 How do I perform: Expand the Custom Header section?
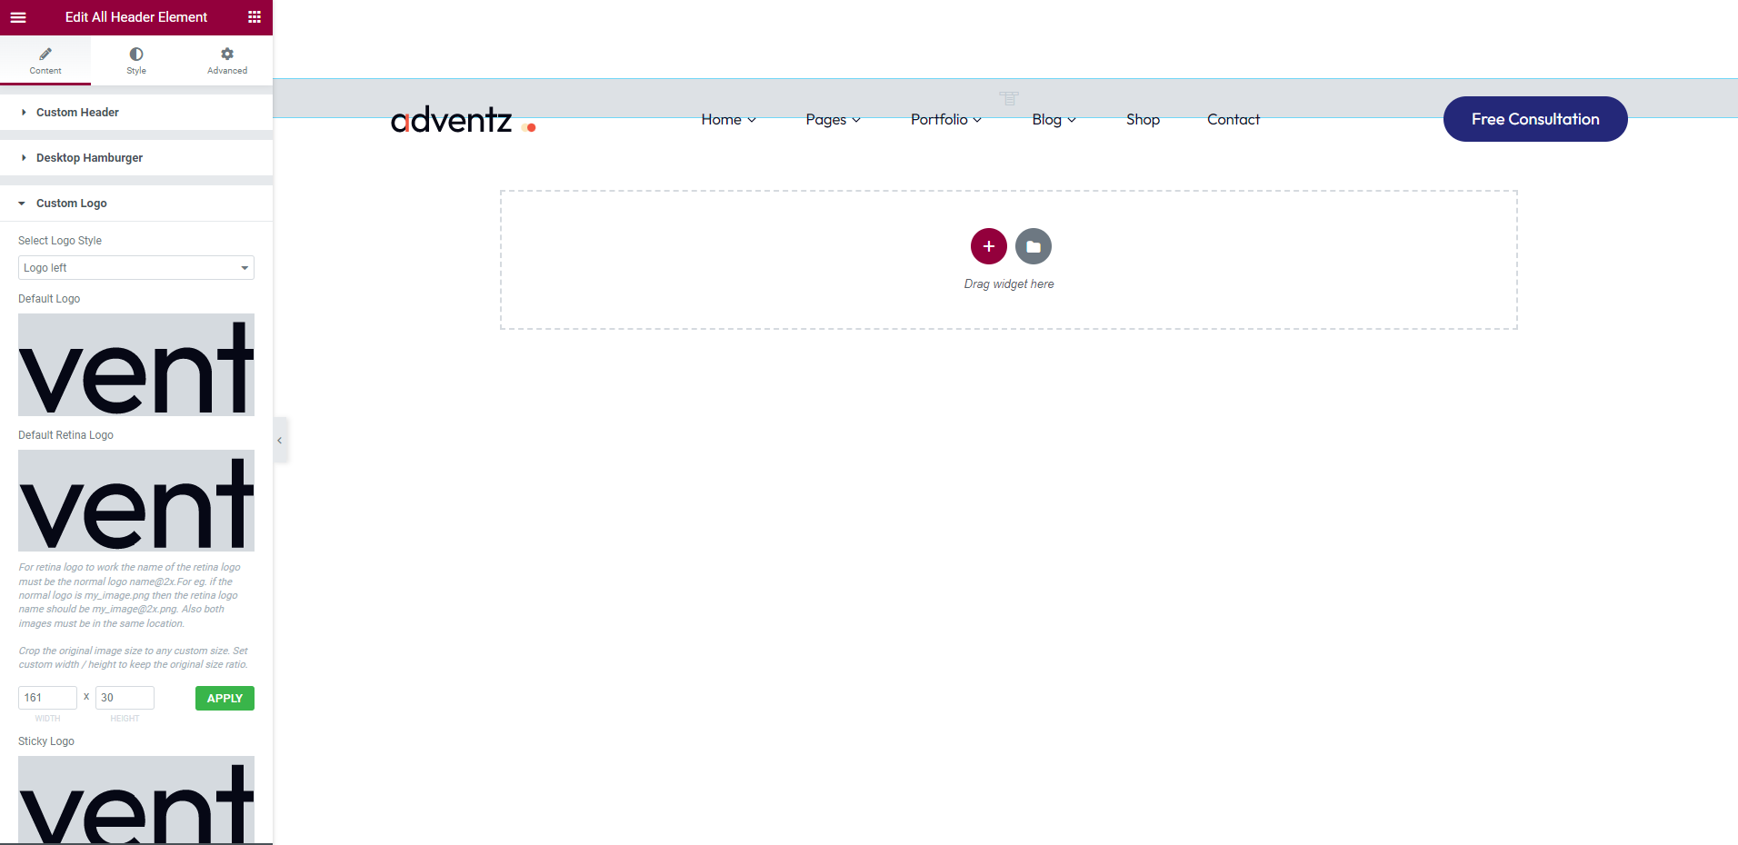tap(77, 113)
